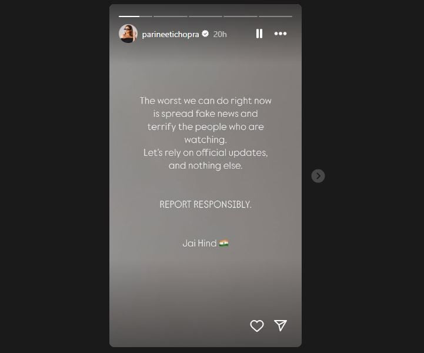Click the 20h timestamp
The image size is (424, 353).
click(x=220, y=34)
